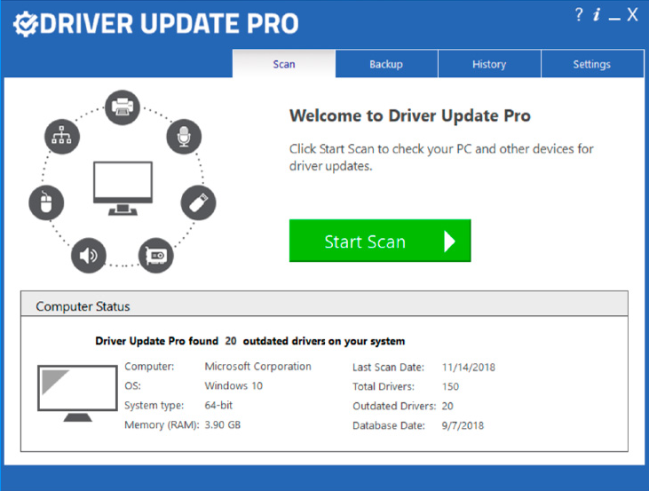The image size is (649, 491).
Task: Click the Computer Status header
Action: click(324, 304)
